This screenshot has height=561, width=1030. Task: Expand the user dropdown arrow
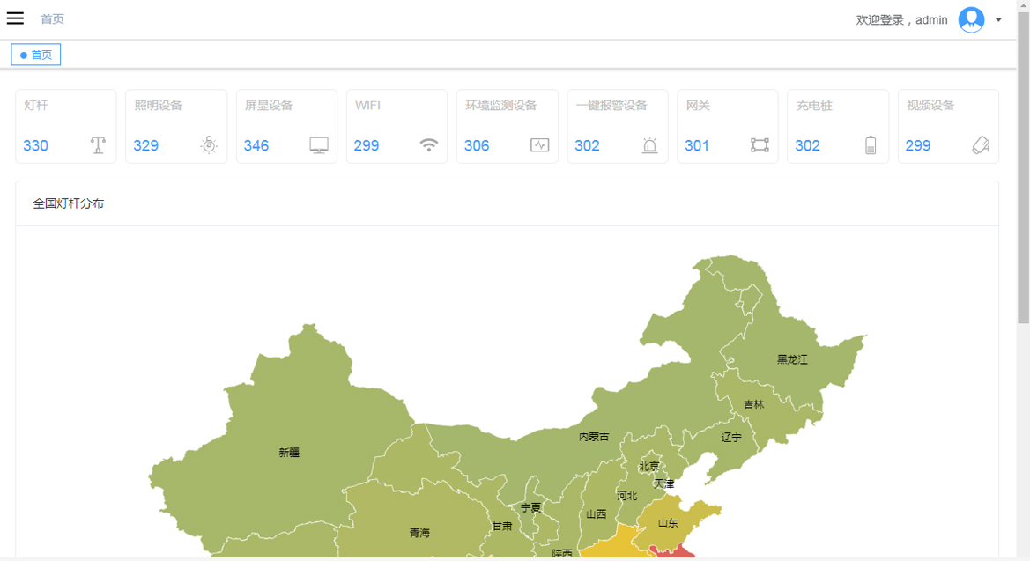pos(998,20)
